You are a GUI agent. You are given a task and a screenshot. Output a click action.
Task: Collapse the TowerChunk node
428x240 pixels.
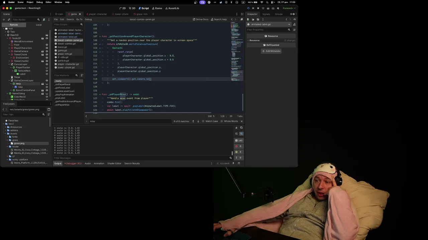pyautogui.click(x=9, y=54)
